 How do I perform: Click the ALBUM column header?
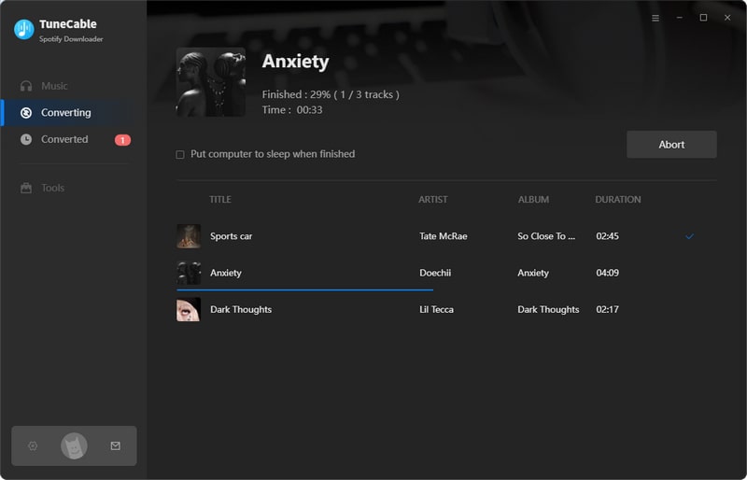click(x=533, y=199)
